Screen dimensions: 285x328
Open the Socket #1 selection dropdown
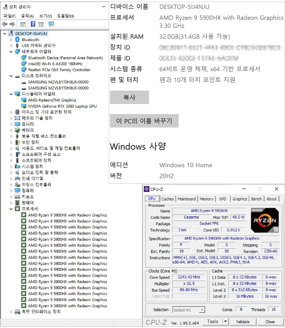click(202, 310)
